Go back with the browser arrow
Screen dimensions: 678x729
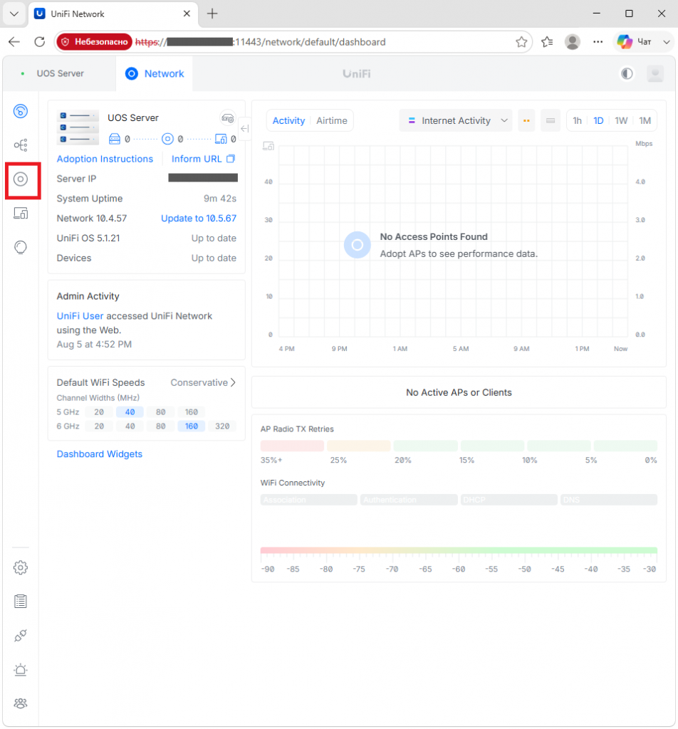coord(14,42)
